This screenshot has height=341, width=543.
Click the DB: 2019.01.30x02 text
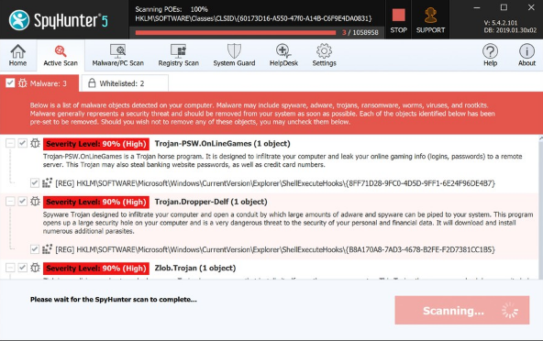pyautogui.click(x=510, y=30)
